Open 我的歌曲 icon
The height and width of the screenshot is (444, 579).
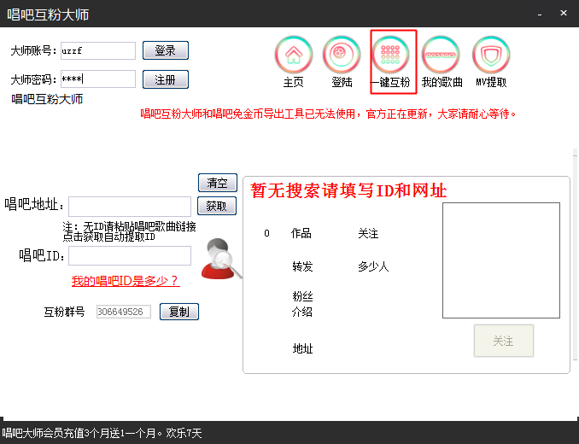(x=441, y=55)
